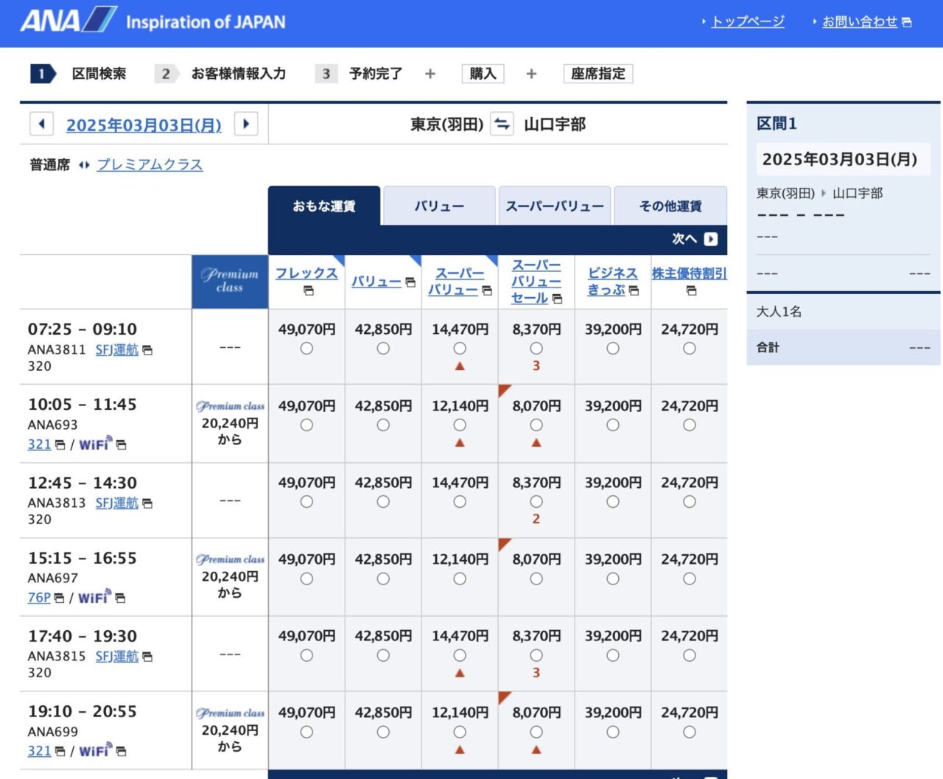Go to next day arrow button

246,124
